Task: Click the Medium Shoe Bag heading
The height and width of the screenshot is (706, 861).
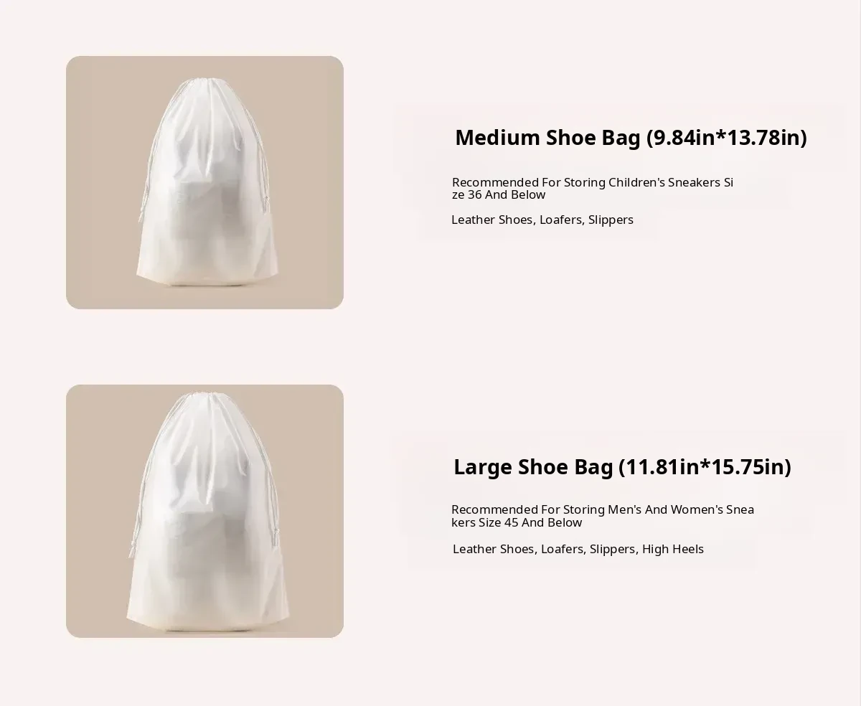Action: (x=631, y=137)
